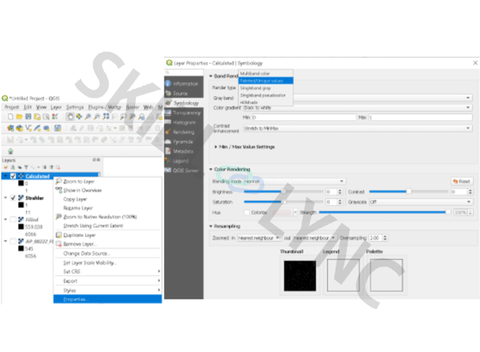This screenshot has height=352, width=480.
Task: Click the New Virtual Layer icon
Action: click(58, 128)
